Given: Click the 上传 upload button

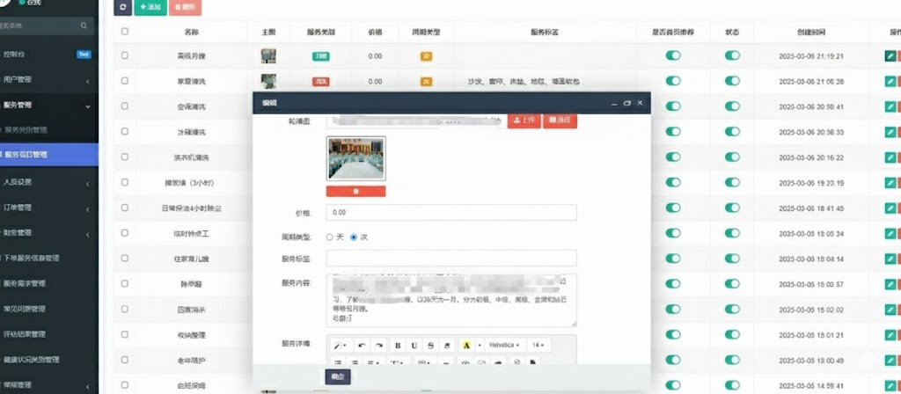Looking at the screenshot, I should pyautogui.click(x=524, y=120).
